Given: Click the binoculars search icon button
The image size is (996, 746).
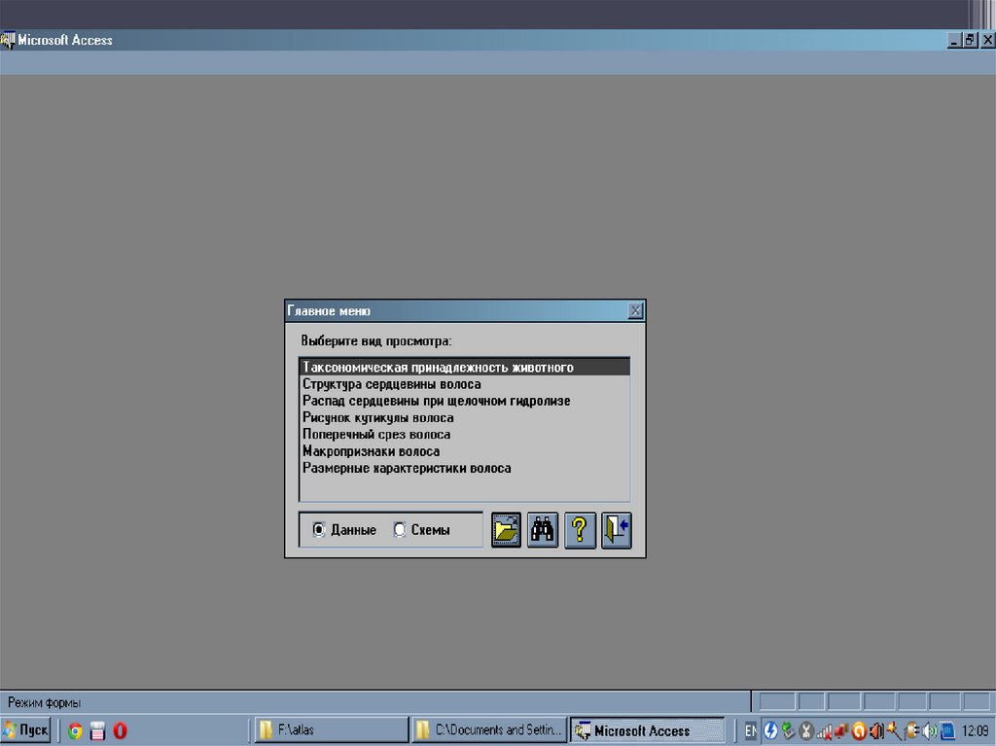Looking at the screenshot, I should point(543,530).
